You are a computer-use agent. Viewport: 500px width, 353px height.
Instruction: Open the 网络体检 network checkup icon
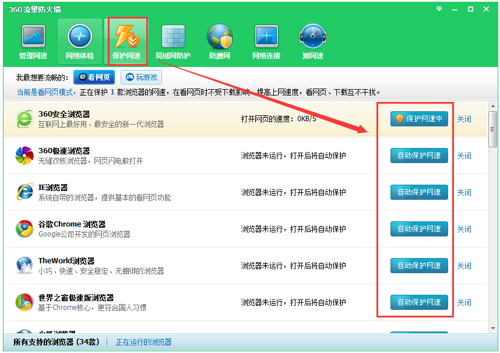pos(80,42)
